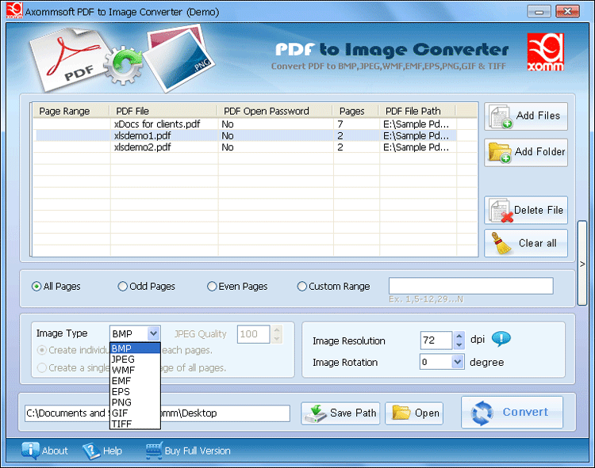
Task: Choose EPS from the image type list
Action: coord(135,391)
